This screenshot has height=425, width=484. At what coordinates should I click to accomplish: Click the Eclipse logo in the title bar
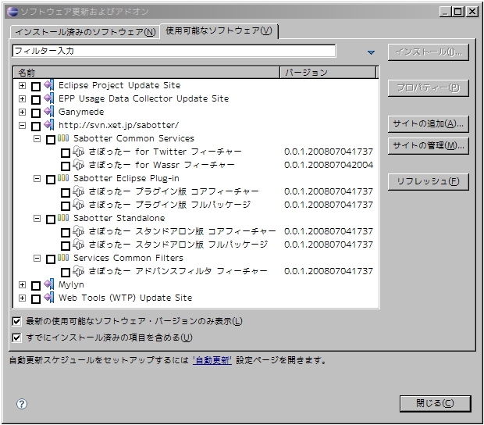pos(12,12)
